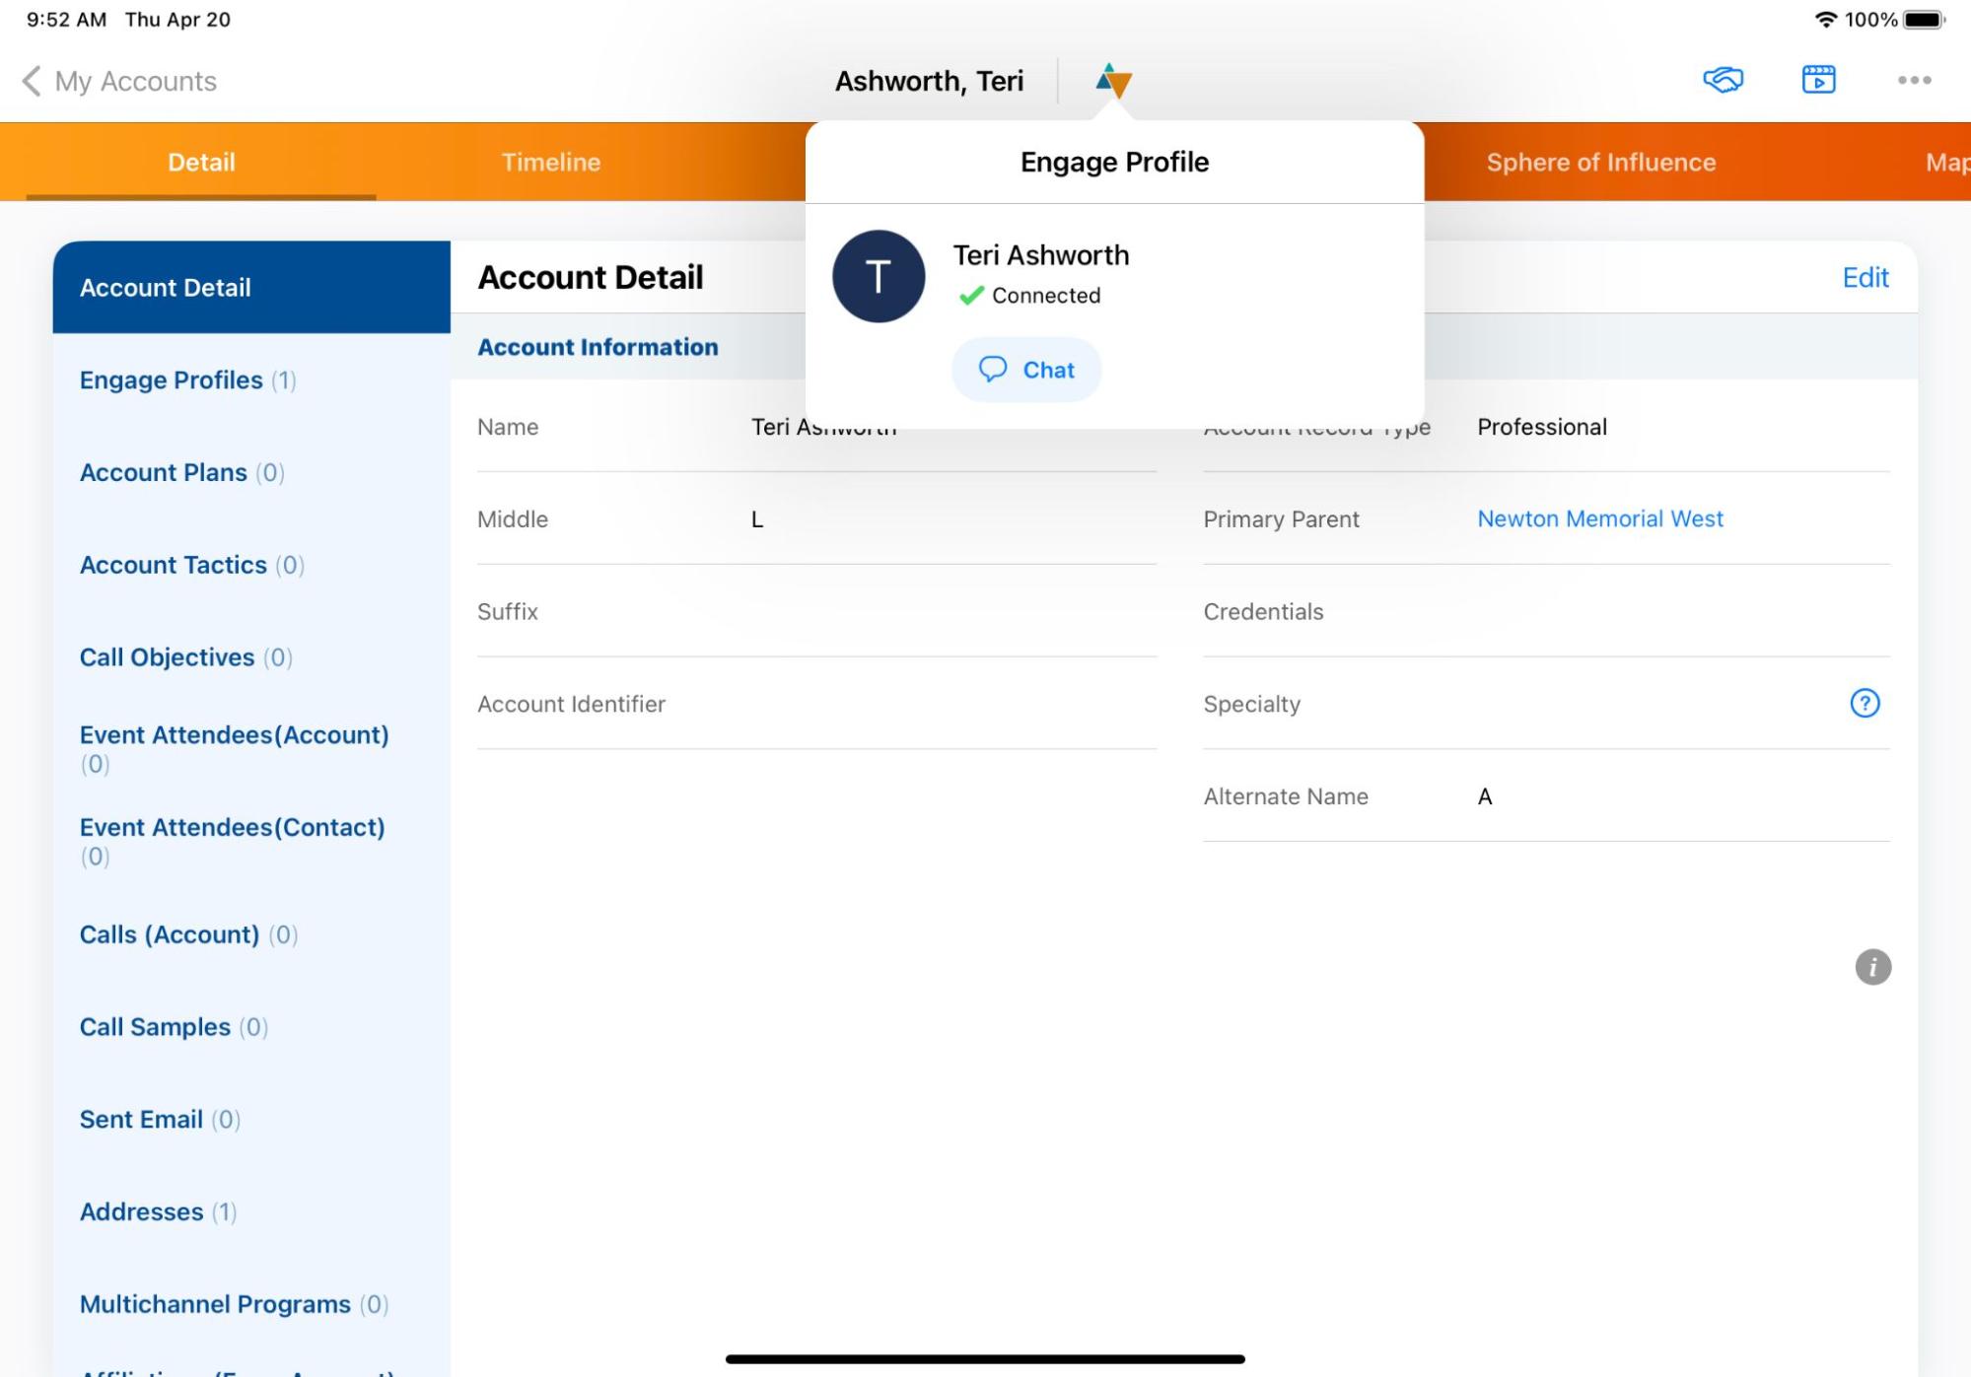Start a Chat with Teri Ashworth
1971x1377 pixels.
pyautogui.click(x=1025, y=370)
